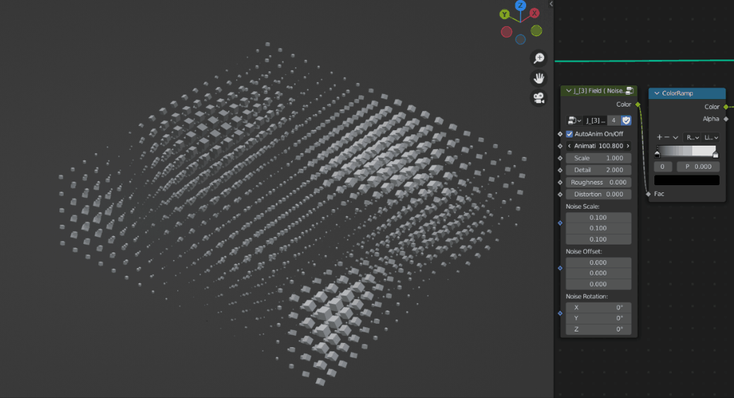The width and height of the screenshot is (734, 398).
Task: Increase Animati value with right arrow
Action: [628, 146]
